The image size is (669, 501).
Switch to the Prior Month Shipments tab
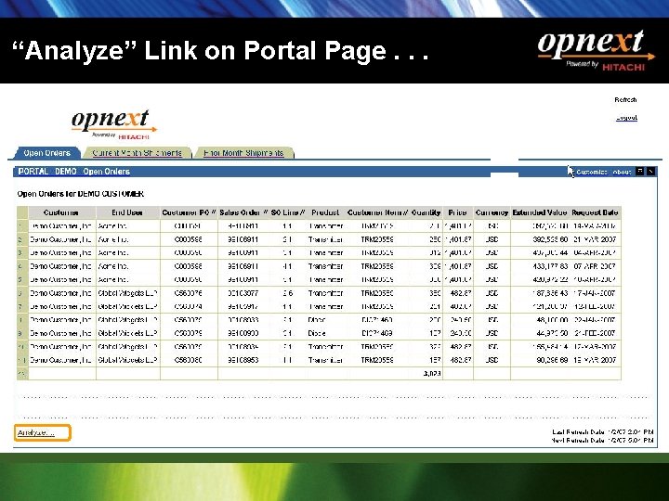tap(243, 153)
